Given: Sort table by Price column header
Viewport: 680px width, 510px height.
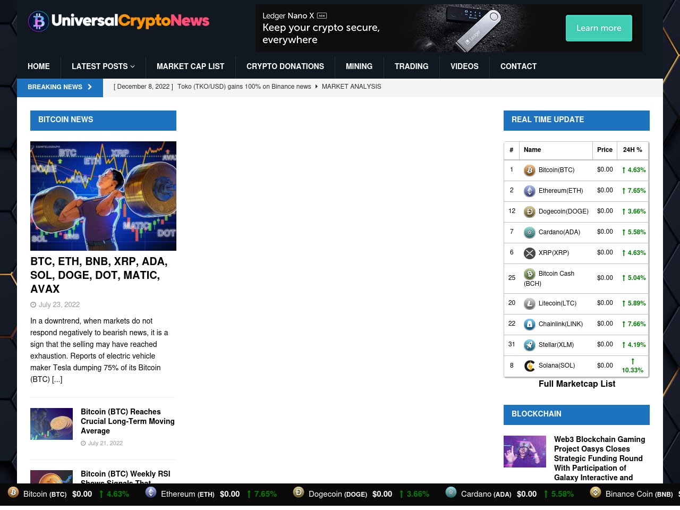Looking at the screenshot, I should pos(605,150).
